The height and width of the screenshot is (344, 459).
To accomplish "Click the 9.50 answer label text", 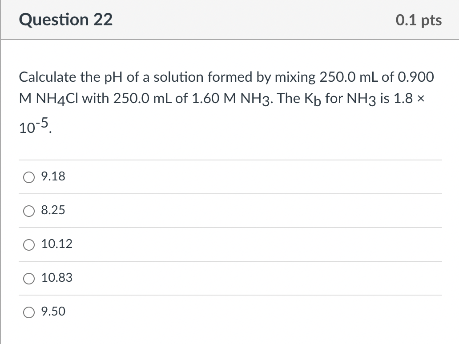I will 53,312.
